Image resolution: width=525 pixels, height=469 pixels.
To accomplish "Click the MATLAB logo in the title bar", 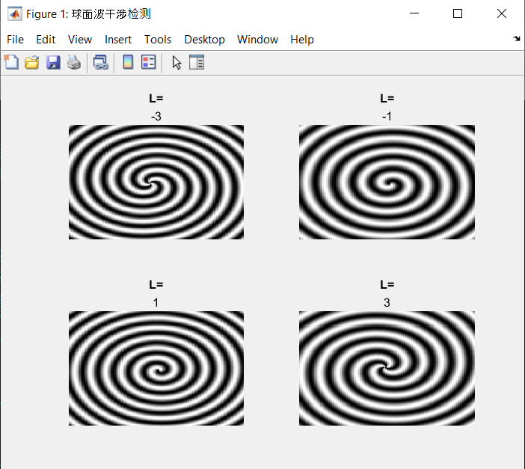I will click(15, 13).
